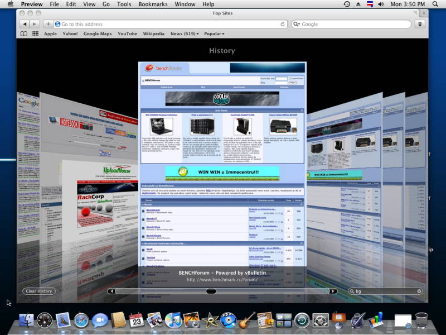
Task: Open System Preferences gear in dock
Action: [x=321, y=320]
